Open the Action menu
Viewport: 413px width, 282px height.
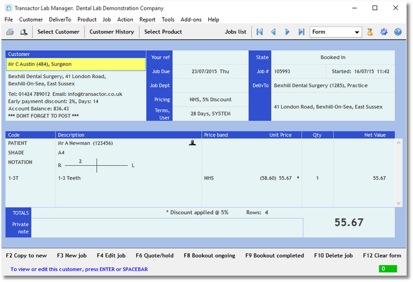pyautogui.click(x=125, y=19)
